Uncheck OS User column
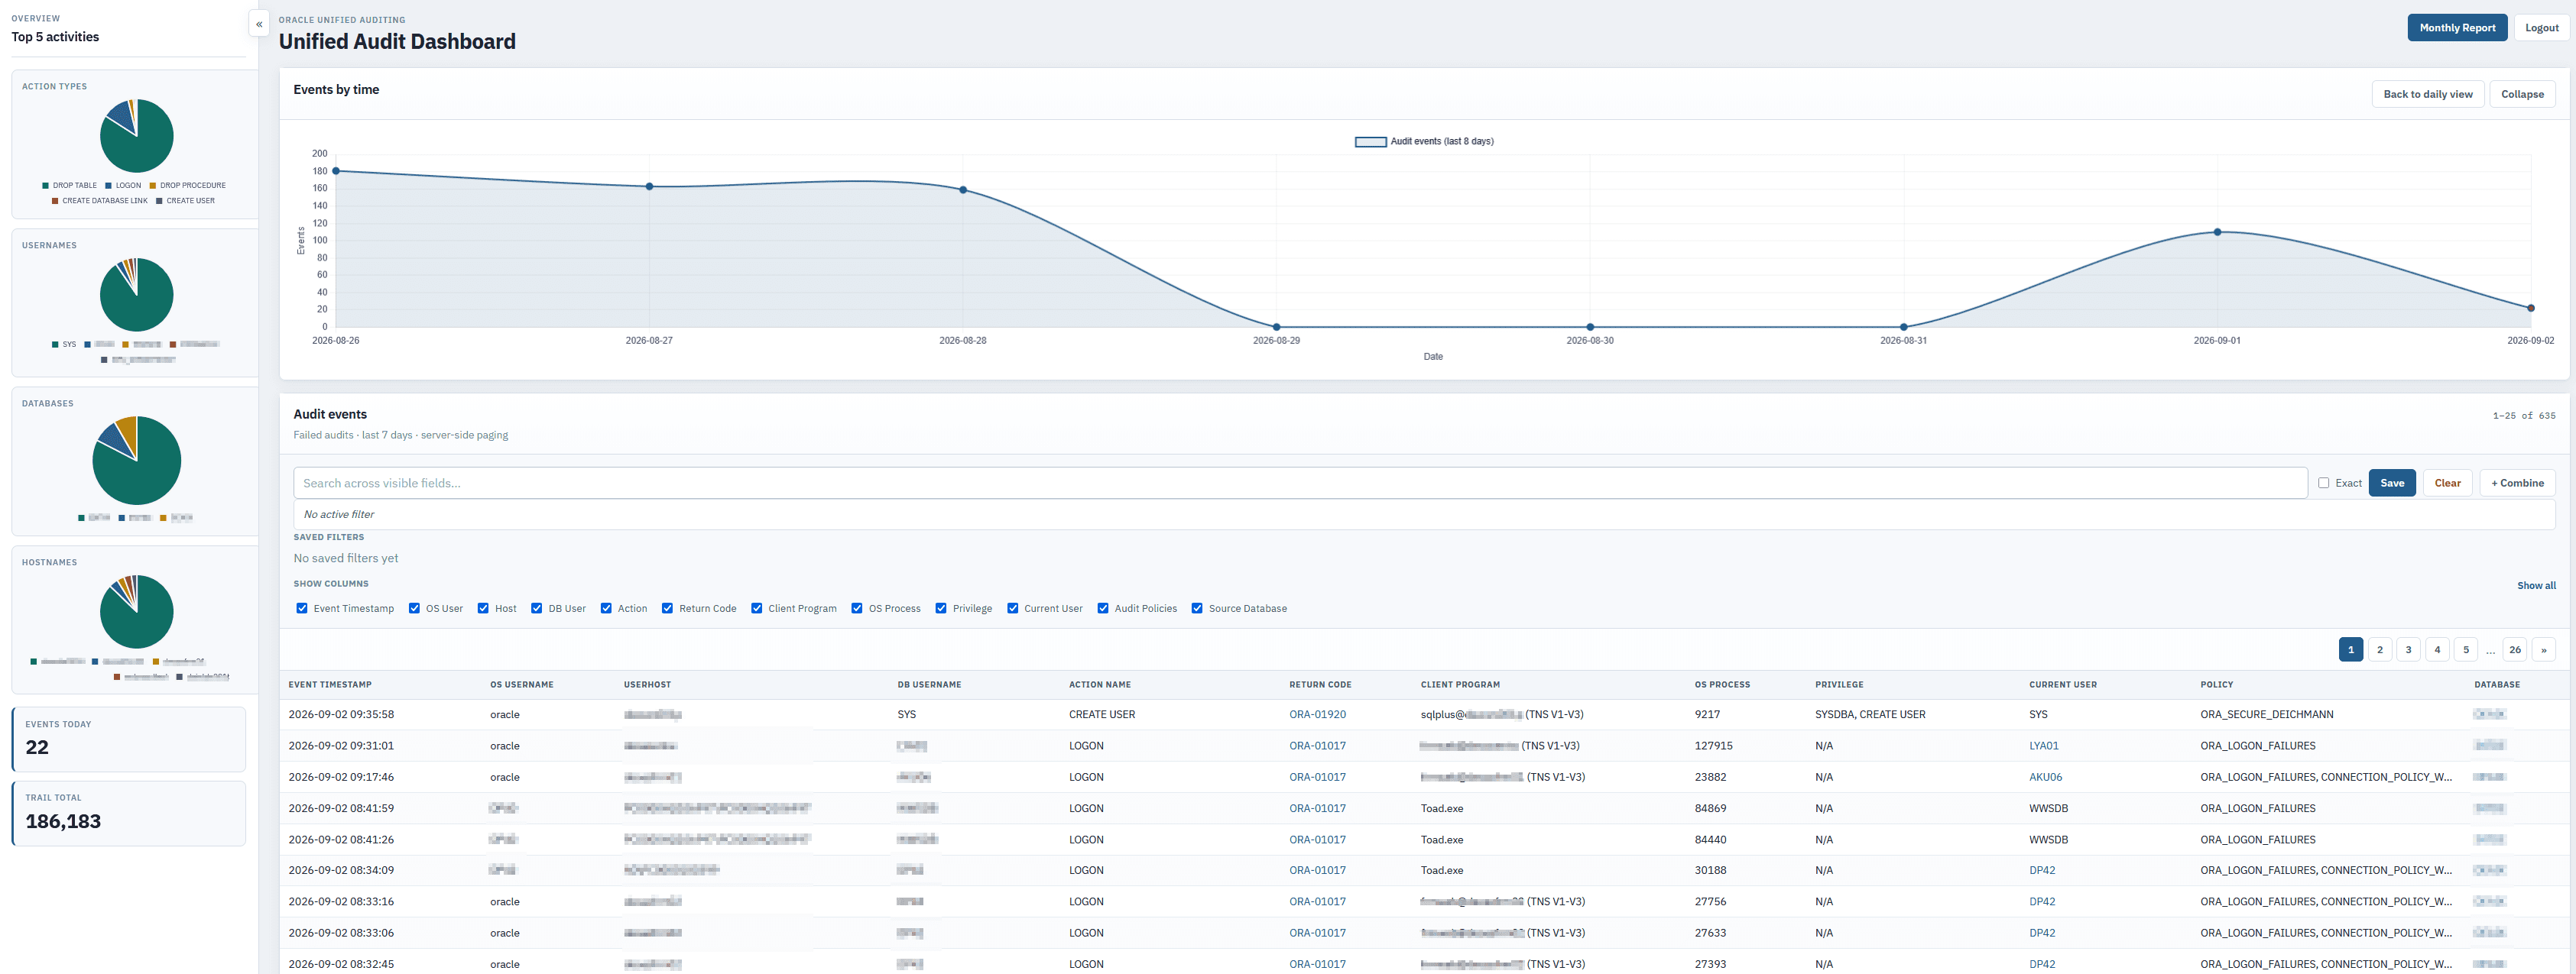This screenshot has height=974, width=2576. point(414,608)
